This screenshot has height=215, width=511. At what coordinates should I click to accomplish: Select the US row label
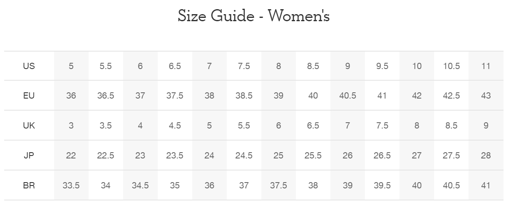[x=29, y=66]
